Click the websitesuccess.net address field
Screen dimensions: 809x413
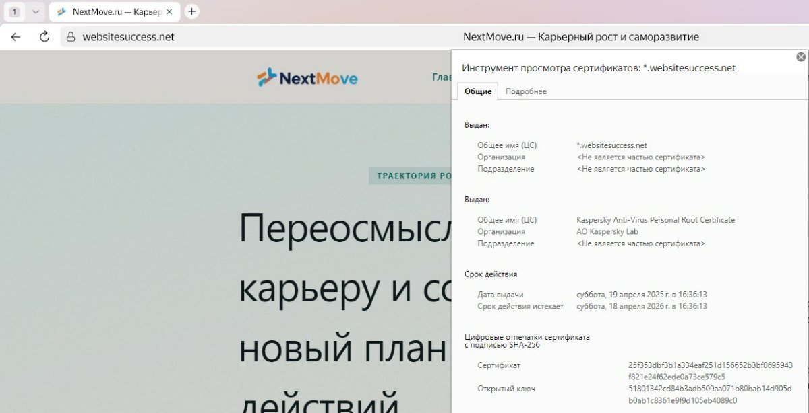pos(128,37)
